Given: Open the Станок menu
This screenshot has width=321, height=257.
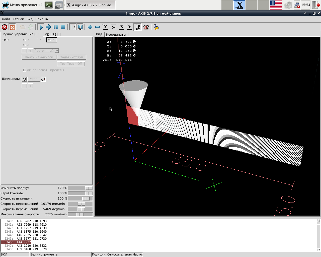Looking at the screenshot, I should click(x=18, y=19).
